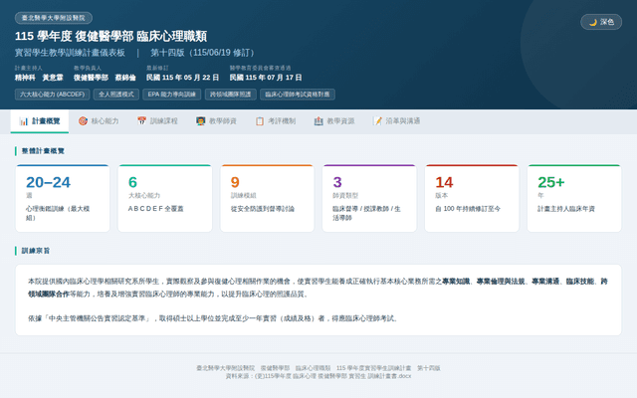Select the 3 師資類型 card
The height and width of the screenshot is (398, 637).
coord(369,198)
